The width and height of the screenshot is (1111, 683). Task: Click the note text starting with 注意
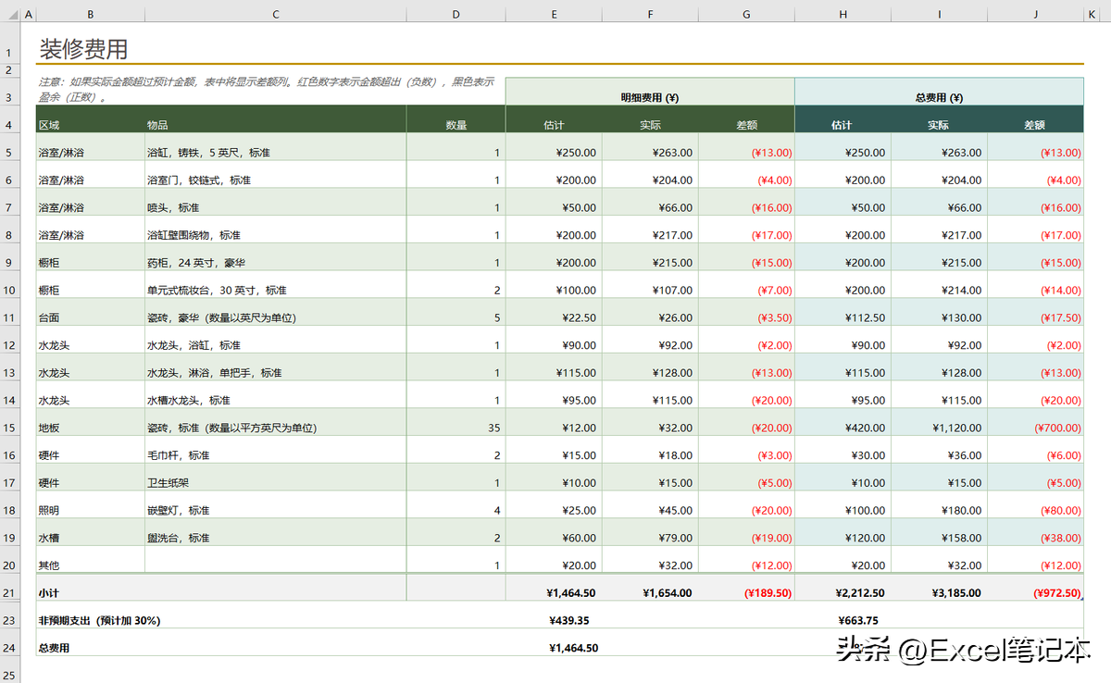[x=267, y=89]
